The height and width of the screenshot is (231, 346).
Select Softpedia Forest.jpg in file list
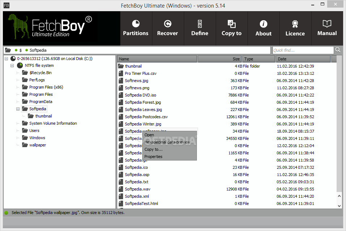(143, 102)
